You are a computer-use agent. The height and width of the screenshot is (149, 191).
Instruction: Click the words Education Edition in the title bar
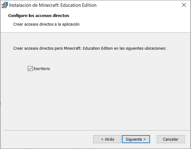point(78,5)
